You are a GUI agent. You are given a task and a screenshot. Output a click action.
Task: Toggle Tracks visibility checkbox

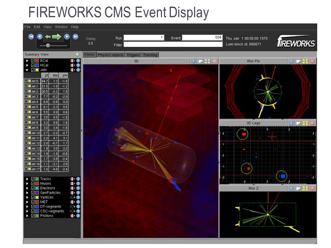click(x=33, y=179)
